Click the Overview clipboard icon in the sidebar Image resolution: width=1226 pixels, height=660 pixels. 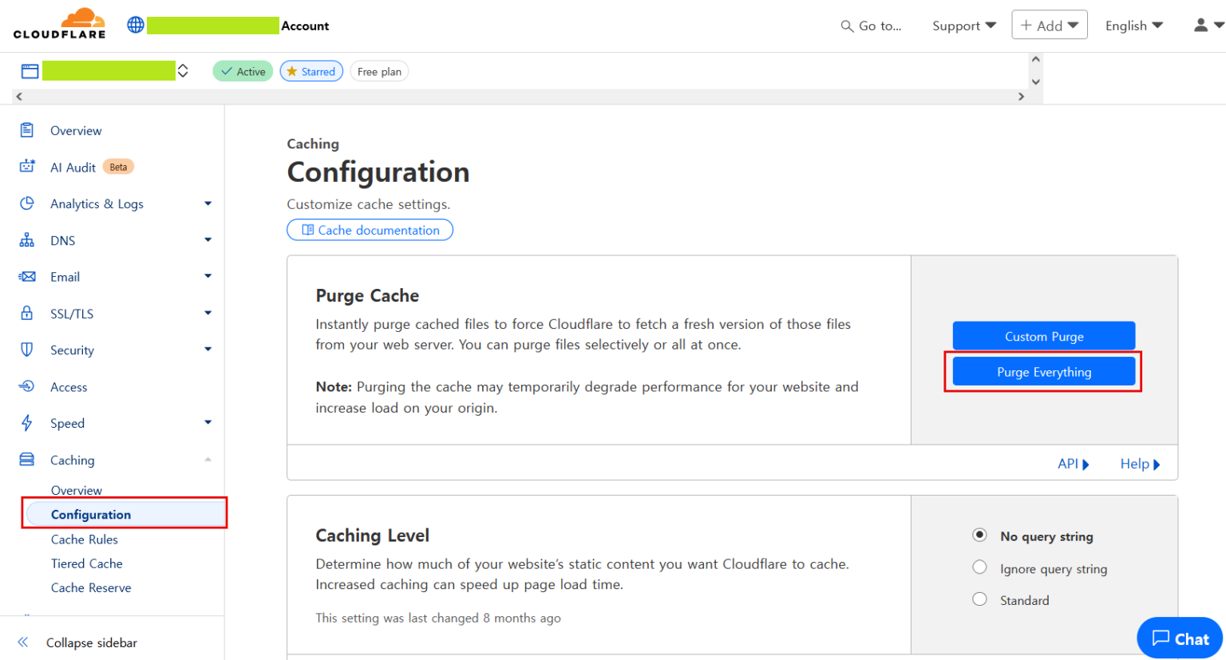point(27,130)
